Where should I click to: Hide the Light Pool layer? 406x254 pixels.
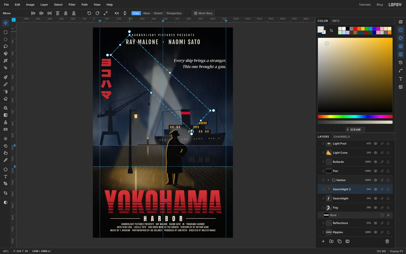[376, 144]
